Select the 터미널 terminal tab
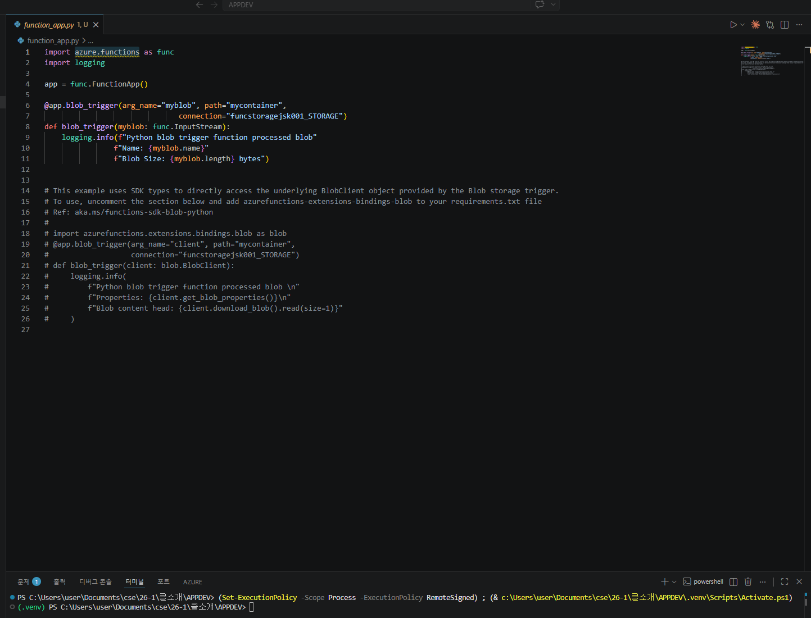 pos(135,582)
